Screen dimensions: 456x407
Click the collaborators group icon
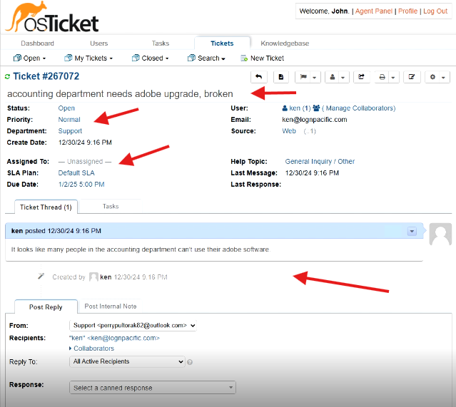coord(316,108)
